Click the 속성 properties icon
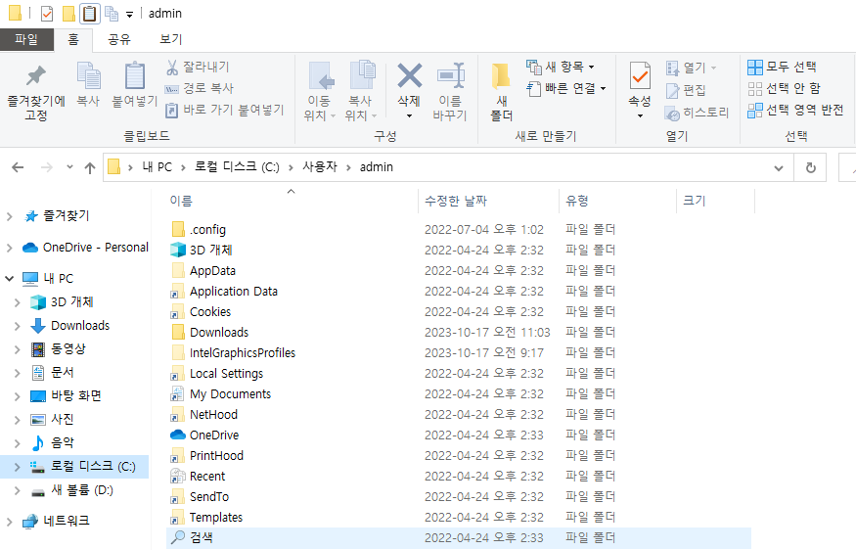The image size is (856, 550). pos(640,75)
